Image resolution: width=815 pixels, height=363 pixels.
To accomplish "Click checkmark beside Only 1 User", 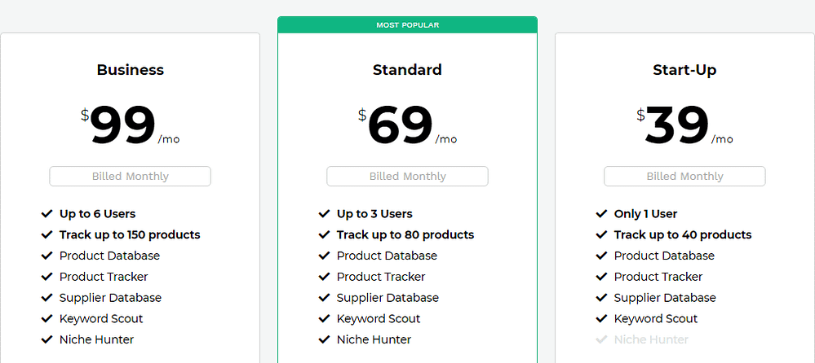I will coord(601,214).
